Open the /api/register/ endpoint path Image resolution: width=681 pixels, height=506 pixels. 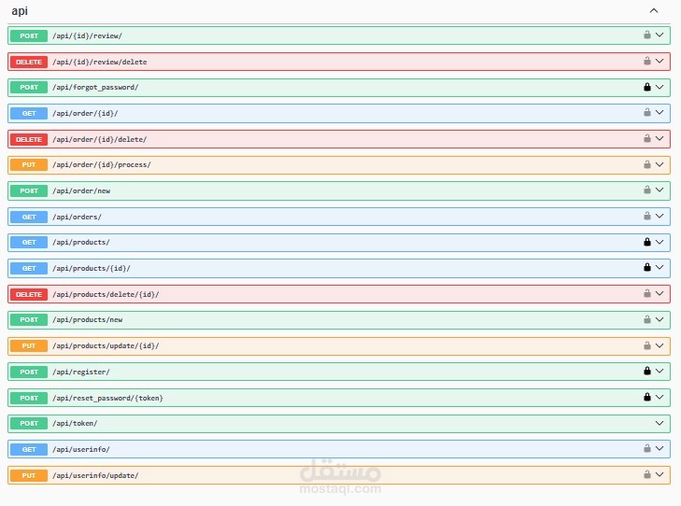(80, 372)
